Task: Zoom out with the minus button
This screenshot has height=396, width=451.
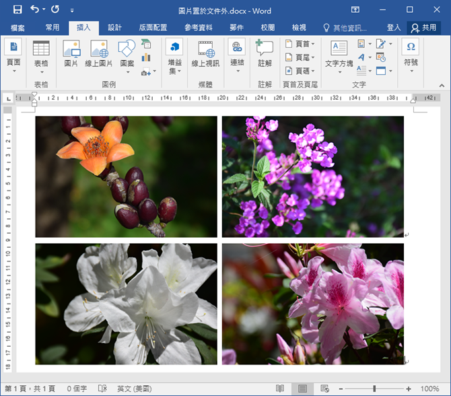Action: [341, 389]
